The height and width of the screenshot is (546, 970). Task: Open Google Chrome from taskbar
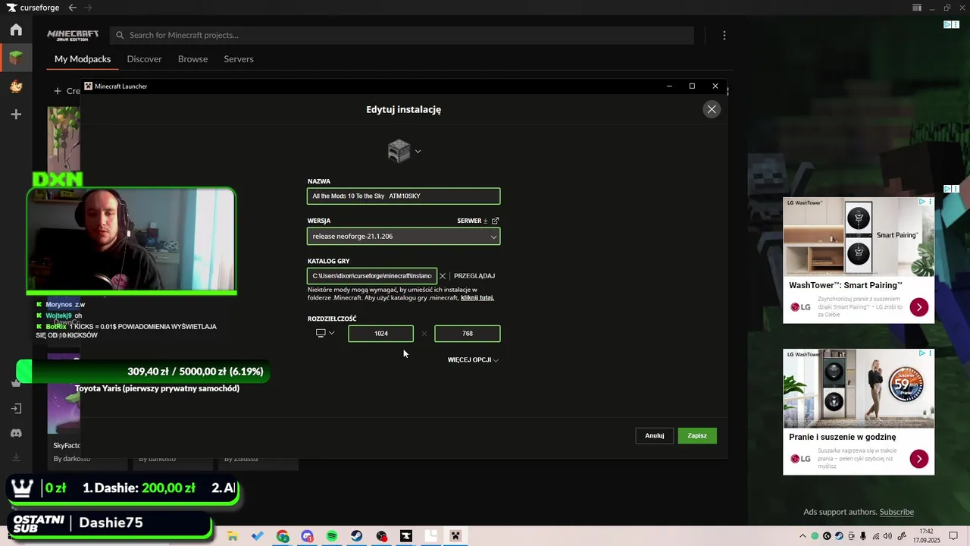283,536
